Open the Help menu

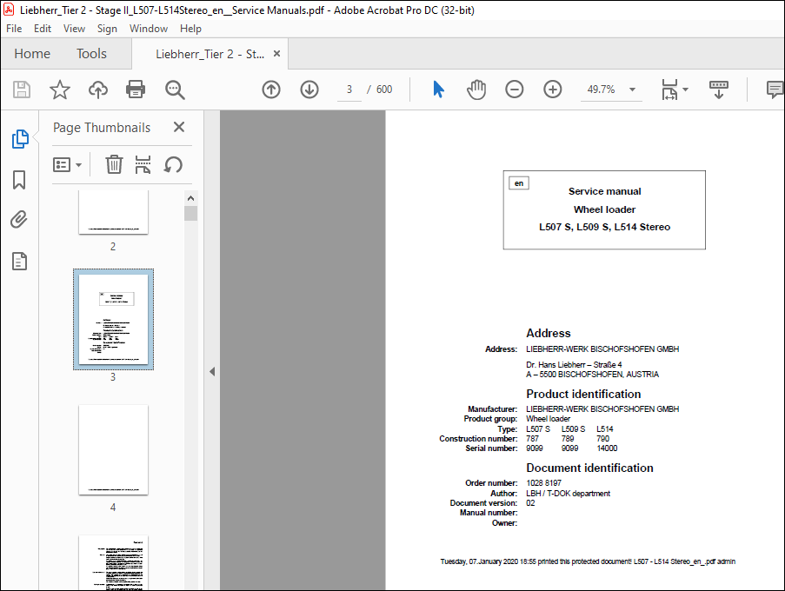[190, 29]
